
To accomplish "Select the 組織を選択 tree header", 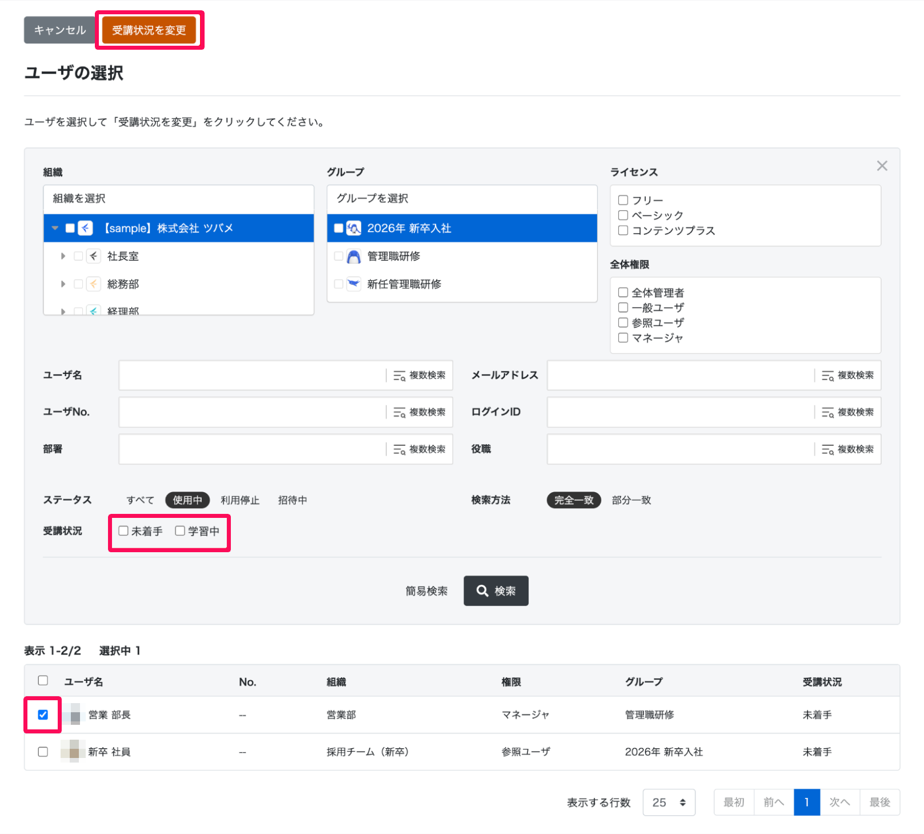I will pyautogui.click(x=179, y=199).
